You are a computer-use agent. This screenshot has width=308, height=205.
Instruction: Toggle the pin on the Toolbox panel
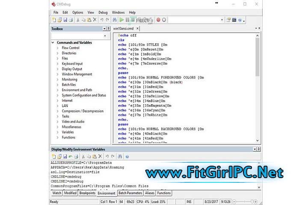point(104,29)
